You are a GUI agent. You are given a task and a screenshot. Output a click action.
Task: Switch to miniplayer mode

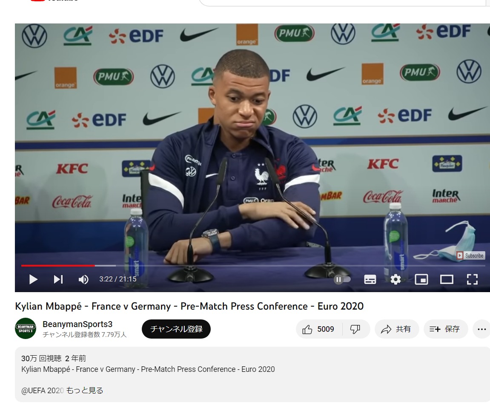421,279
